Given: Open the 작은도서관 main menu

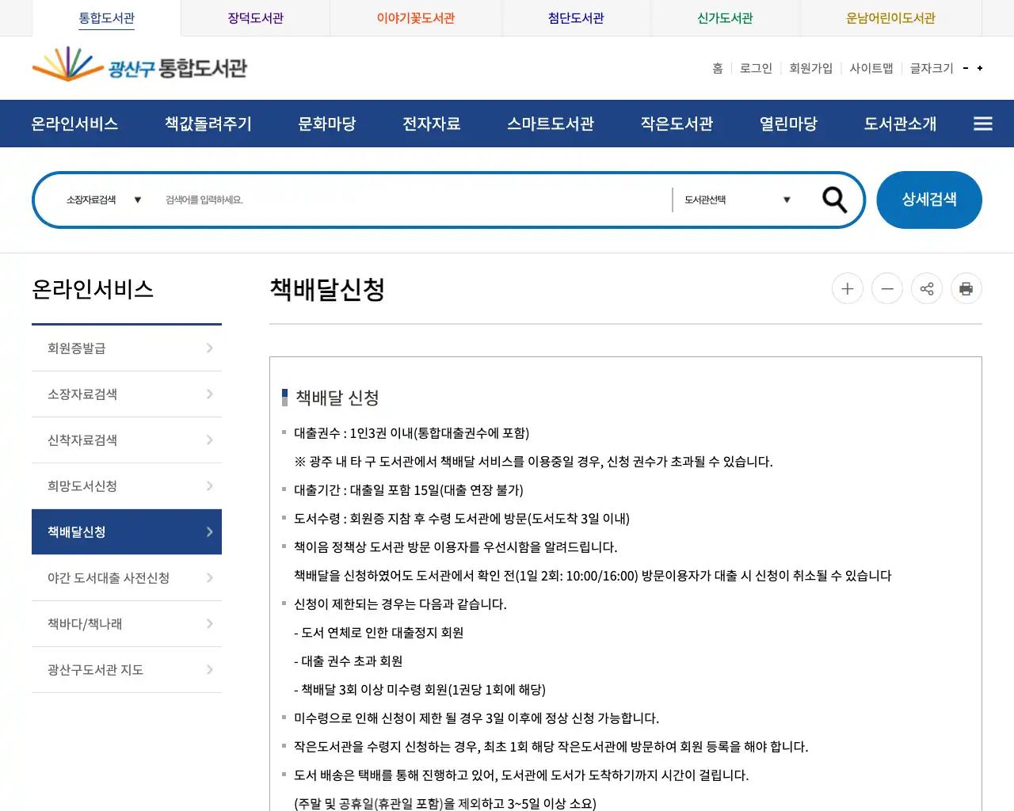Looking at the screenshot, I should pos(677,124).
